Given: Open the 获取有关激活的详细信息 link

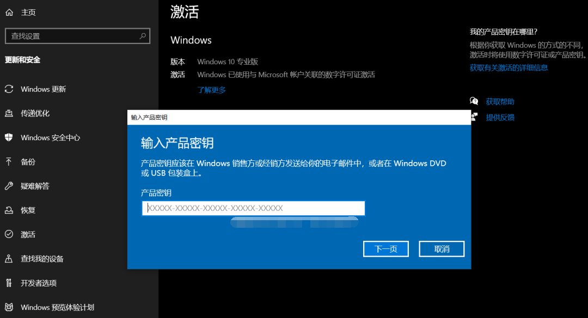Looking at the screenshot, I should click(509, 68).
